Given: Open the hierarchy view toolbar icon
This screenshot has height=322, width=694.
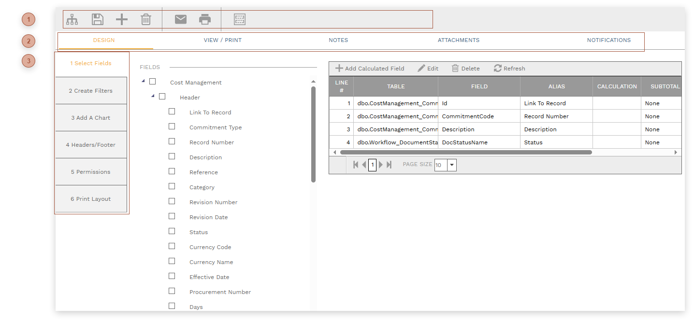Looking at the screenshot, I should pyautogui.click(x=72, y=19).
